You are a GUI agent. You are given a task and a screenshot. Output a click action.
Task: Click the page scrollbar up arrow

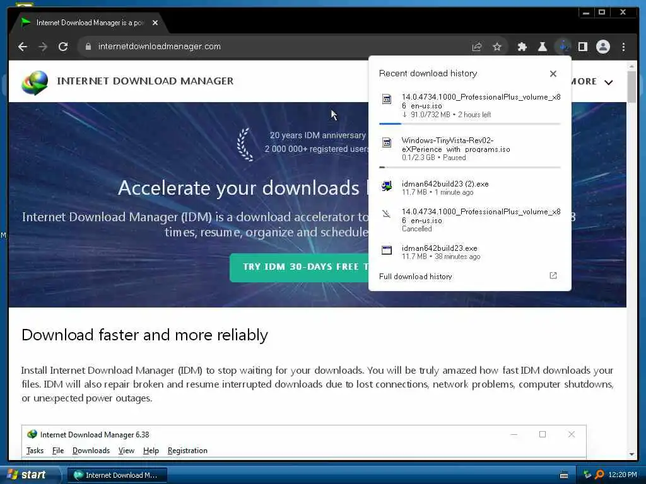coord(631,66)
